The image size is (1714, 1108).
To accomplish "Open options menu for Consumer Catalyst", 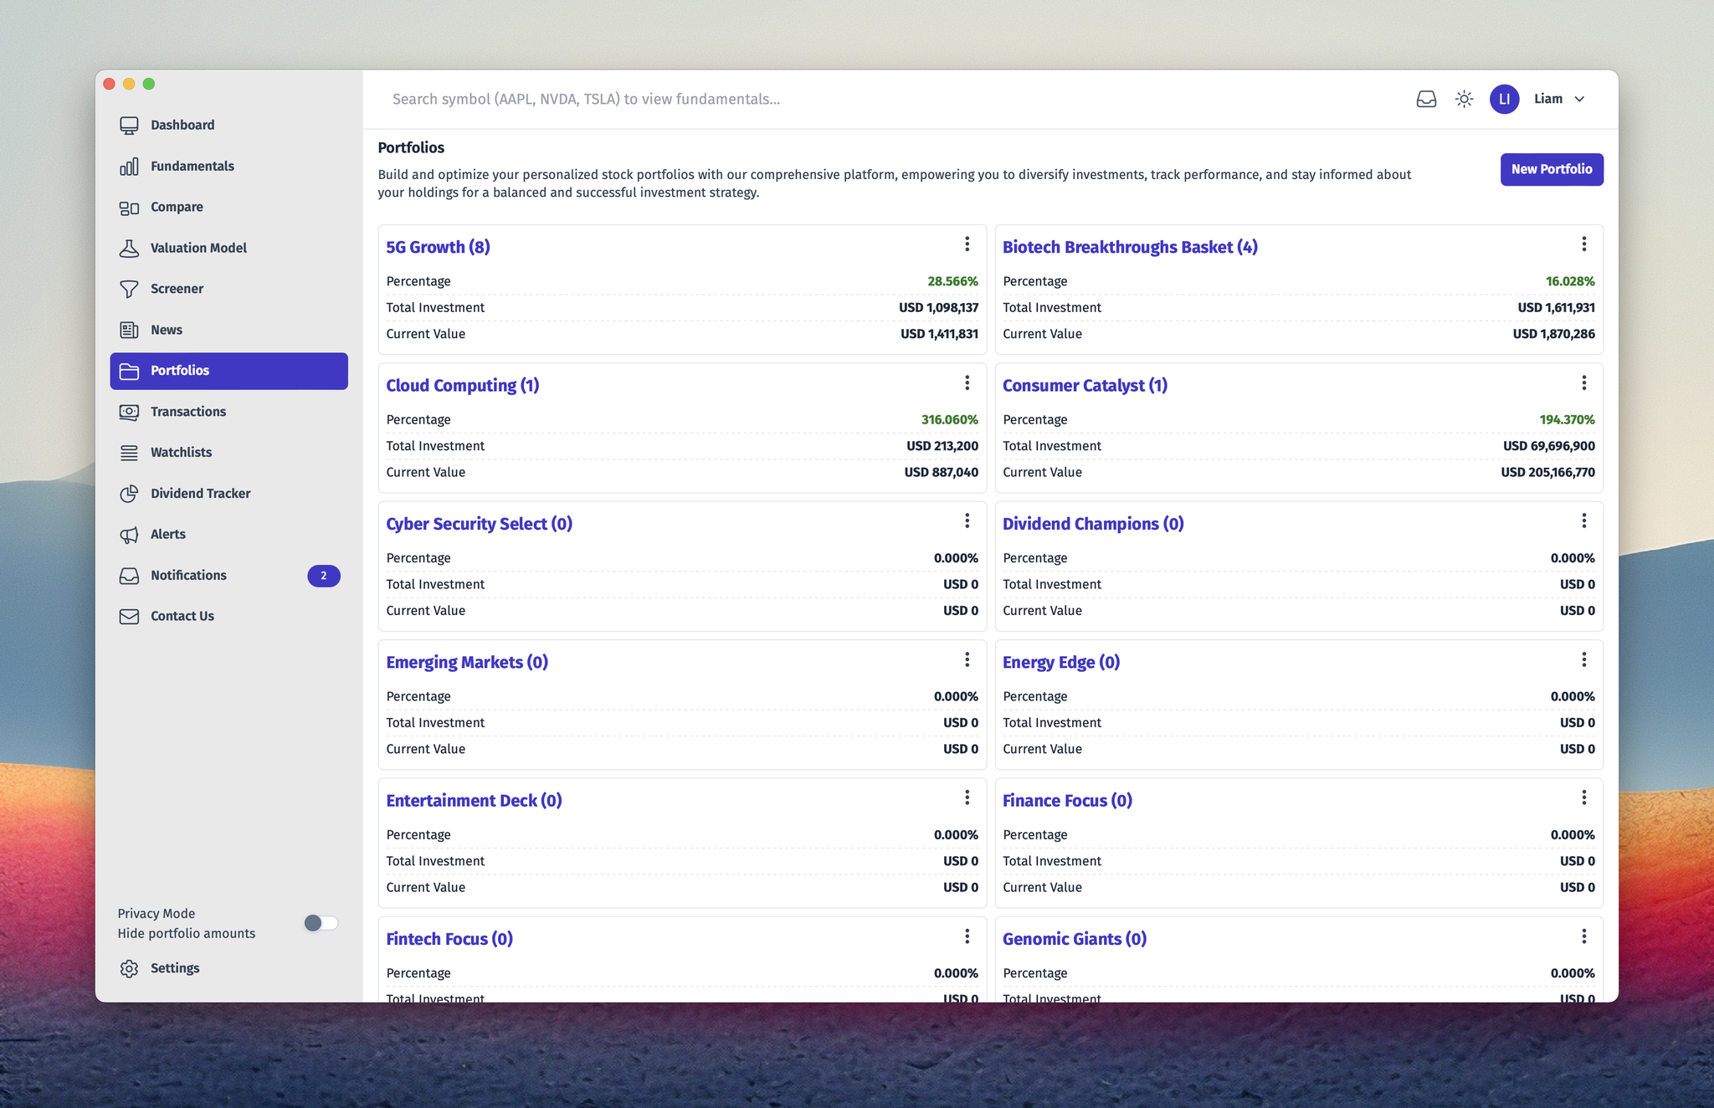I will pyautogui.click(x=1583, y=383).
